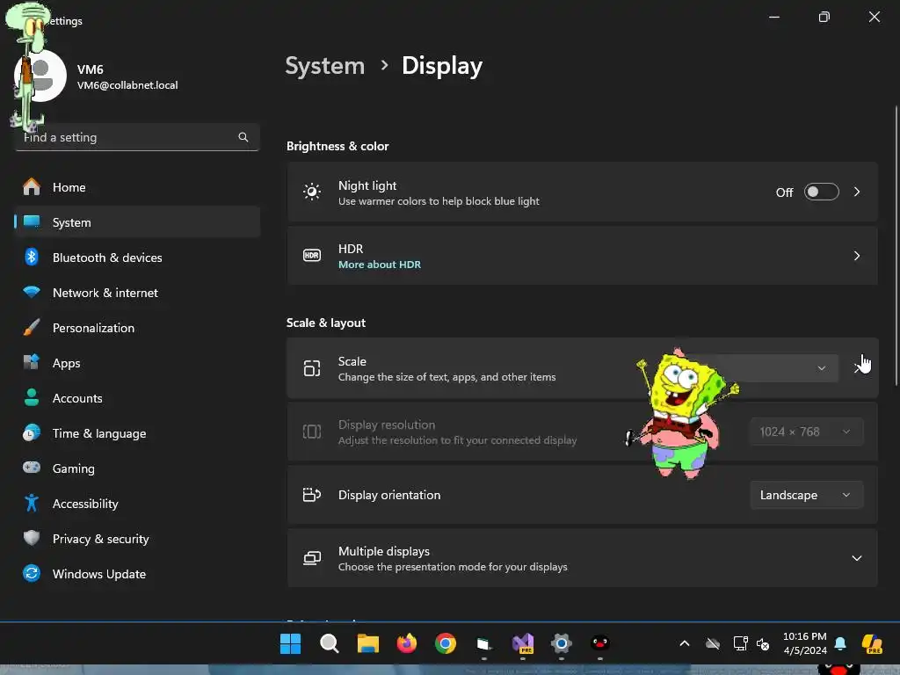This screenshot has width=900, height=675.
Task: Open File Explorer from the taskbar
Action: (368, 643)
